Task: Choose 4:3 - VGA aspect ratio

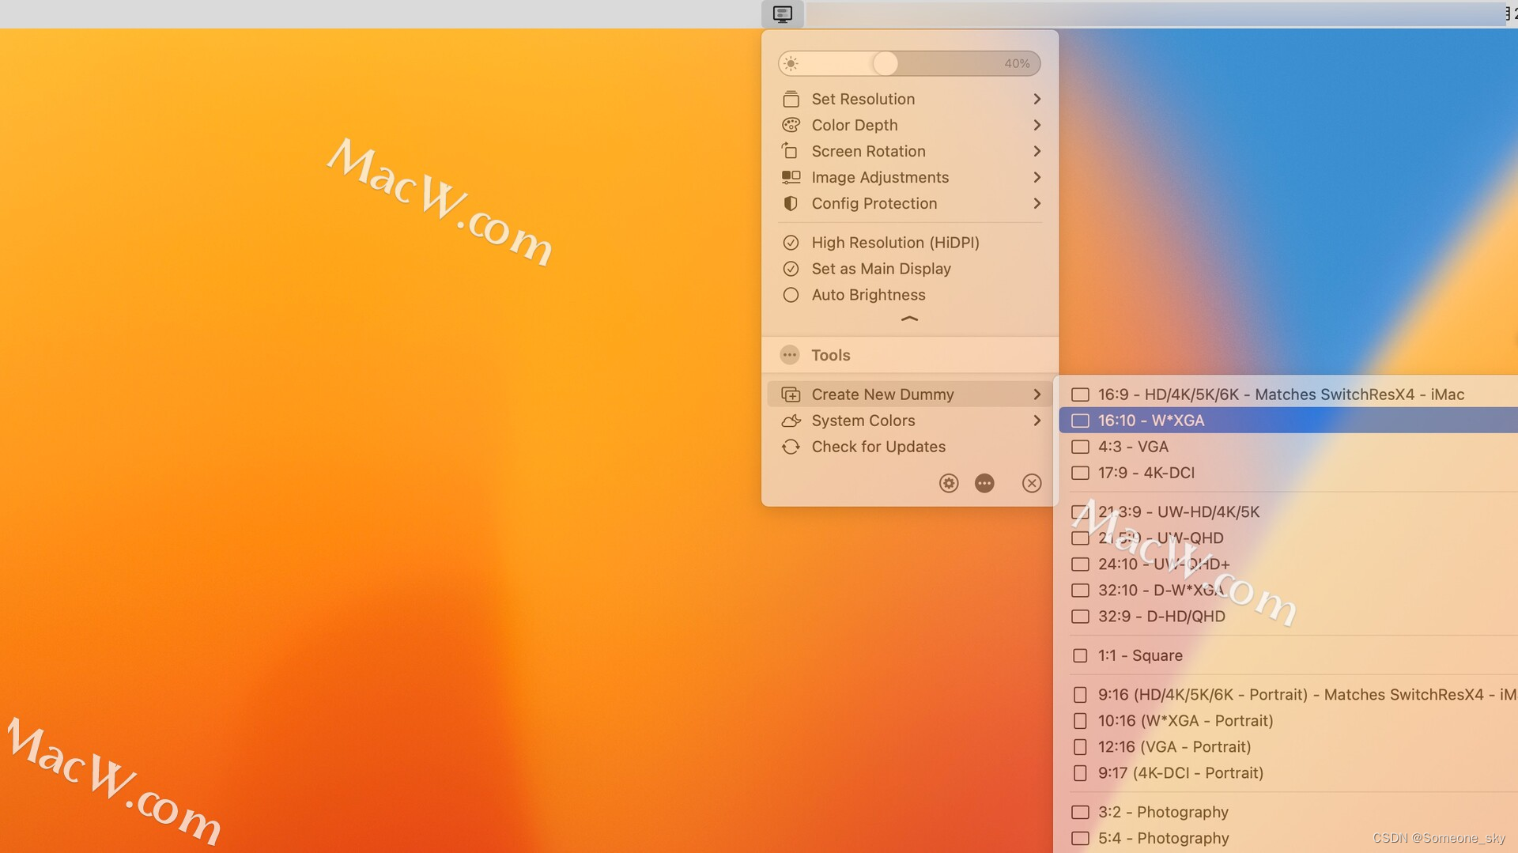Action: pos(1288,447)
